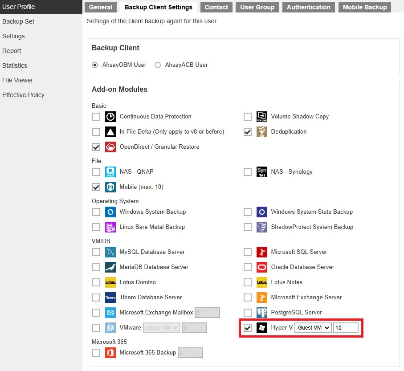Go to Backup Set in sidebar
The image size is (404, 371).
tap(18, 21)
